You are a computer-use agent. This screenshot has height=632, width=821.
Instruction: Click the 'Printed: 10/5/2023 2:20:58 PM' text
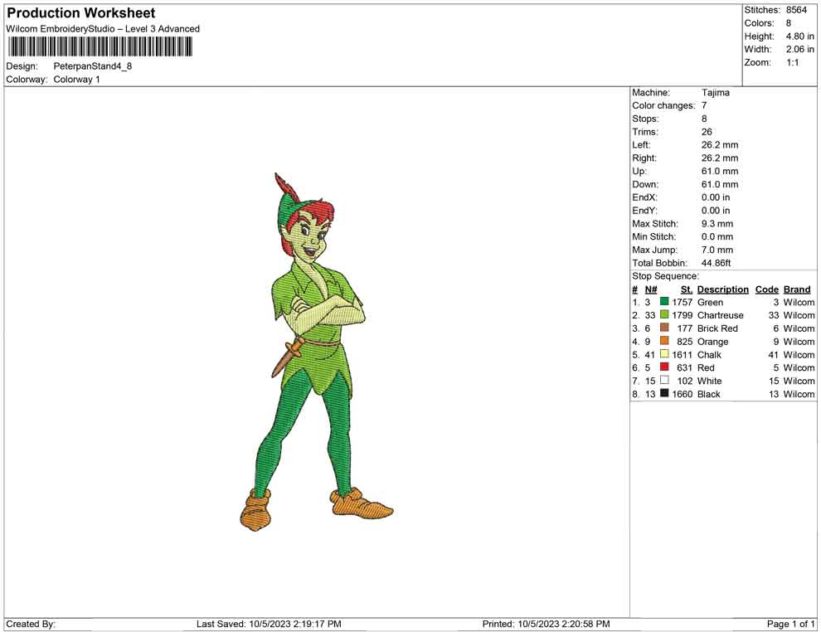pos(546,624)
